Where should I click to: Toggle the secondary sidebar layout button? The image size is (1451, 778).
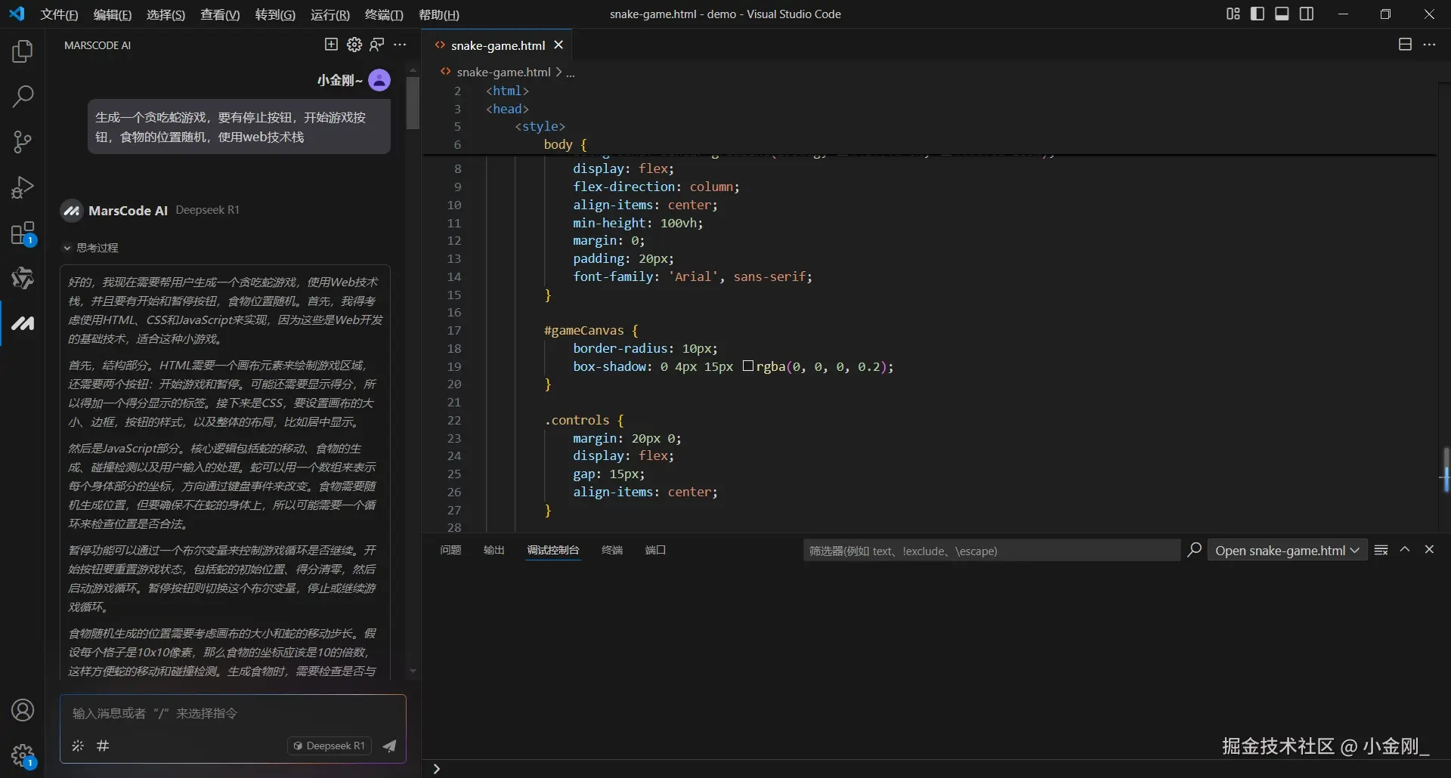click(1307, 14)
